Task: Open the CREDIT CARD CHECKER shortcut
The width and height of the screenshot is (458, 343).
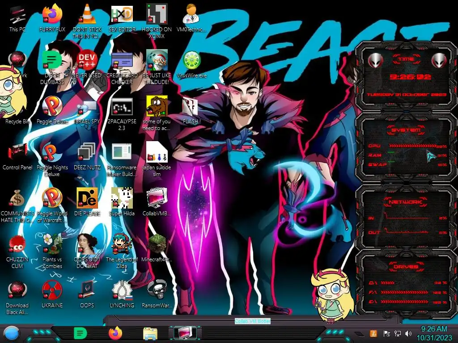Action: (122, 67)
